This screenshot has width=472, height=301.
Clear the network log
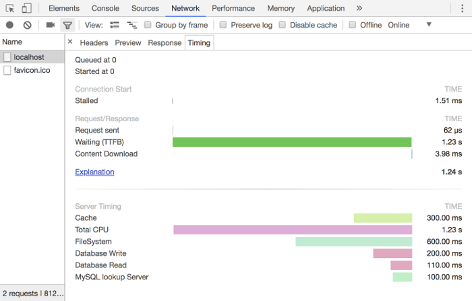coord(28,25)
